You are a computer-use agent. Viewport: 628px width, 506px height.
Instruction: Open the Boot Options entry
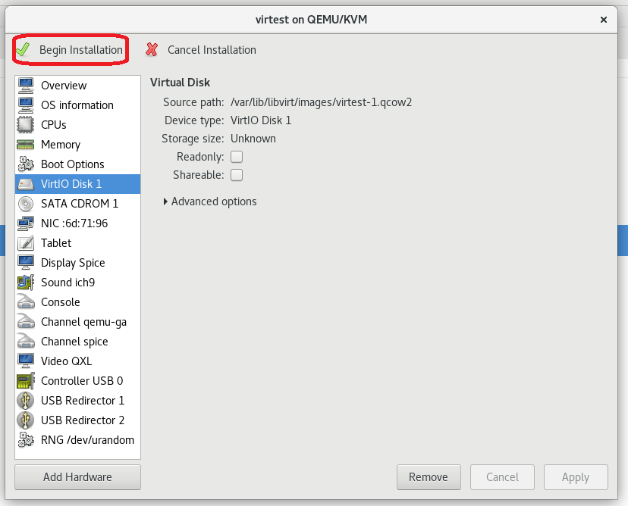tap(77, 164)
